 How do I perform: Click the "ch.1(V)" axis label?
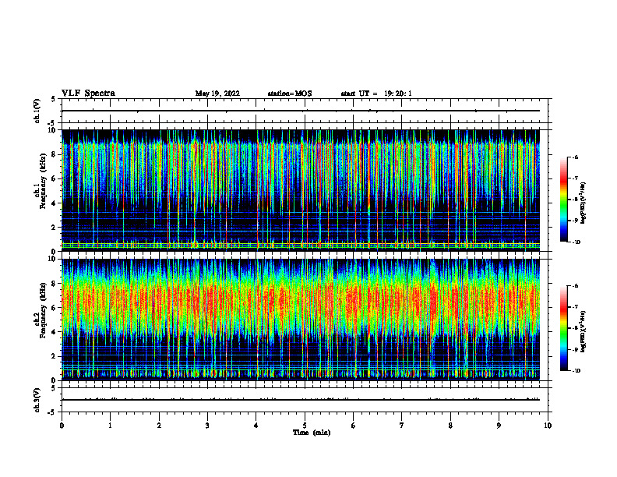(37, 111)
